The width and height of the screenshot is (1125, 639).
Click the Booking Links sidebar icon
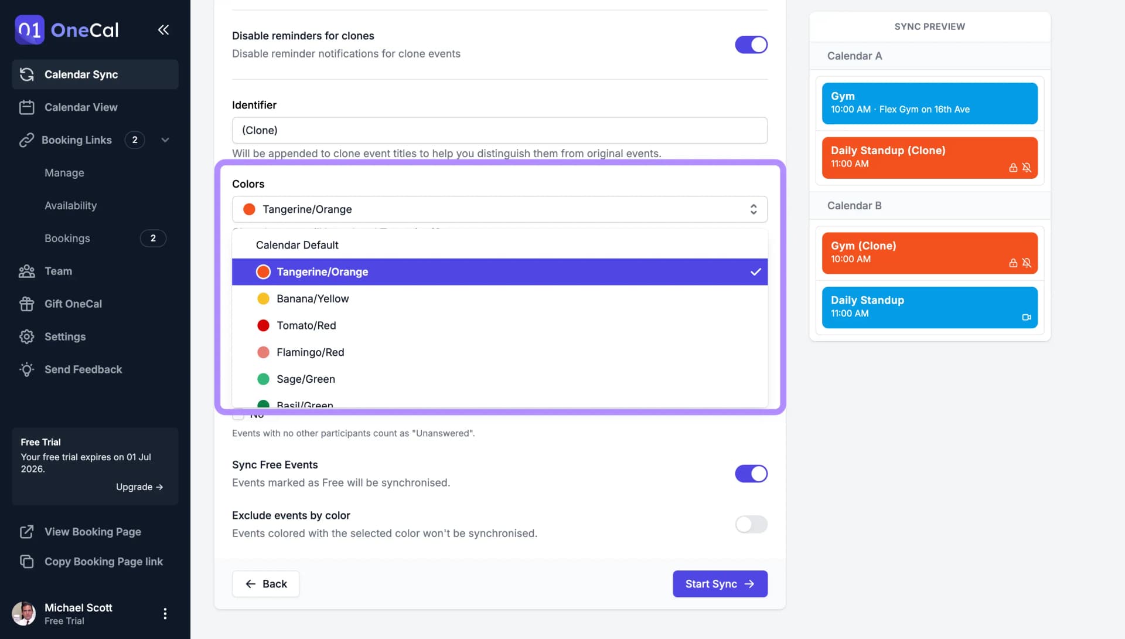(x=26, y=140)
